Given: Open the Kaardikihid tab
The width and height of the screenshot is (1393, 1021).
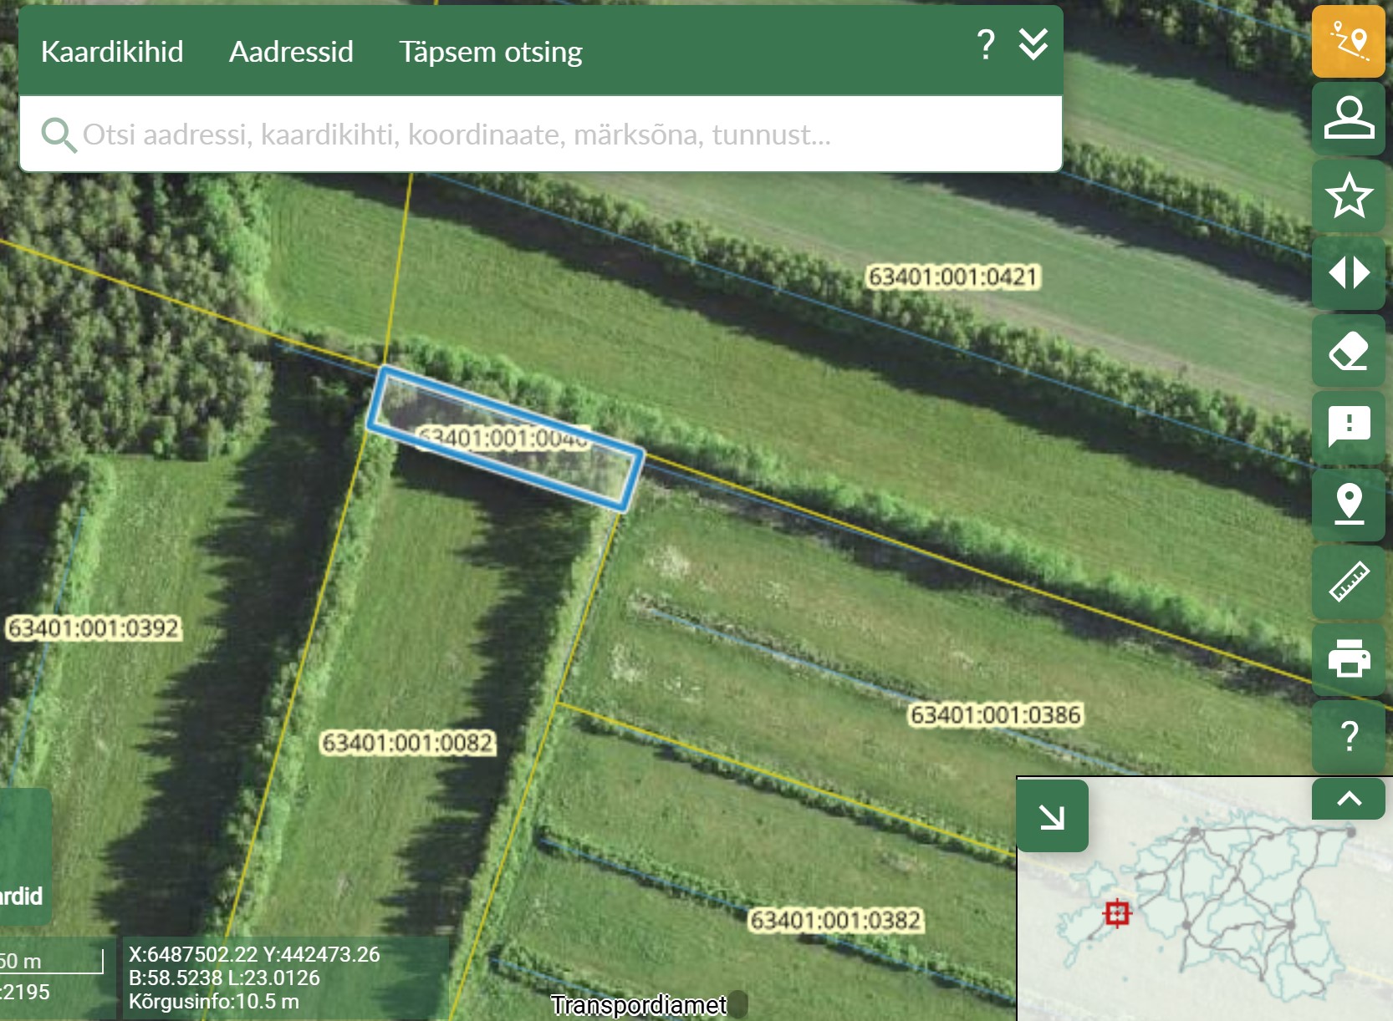Looking at the screenshot, I should [112, 52].
